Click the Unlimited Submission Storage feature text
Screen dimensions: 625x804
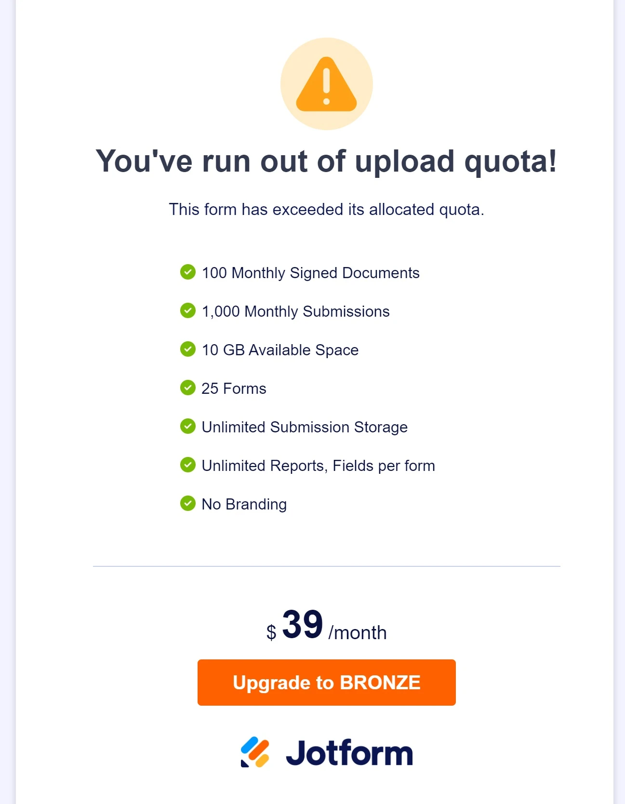[x=304, y=427]
